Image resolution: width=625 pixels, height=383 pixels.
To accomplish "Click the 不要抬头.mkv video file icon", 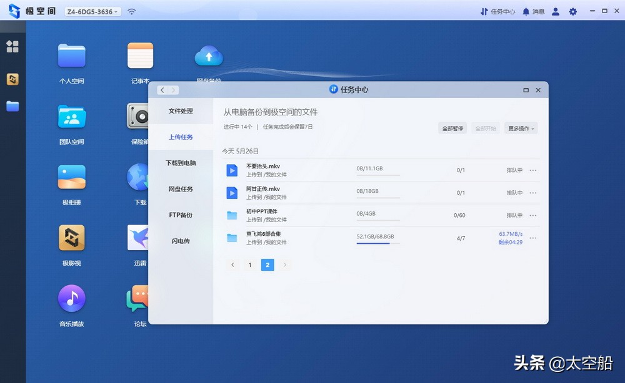I will click(x=232, y=170).
